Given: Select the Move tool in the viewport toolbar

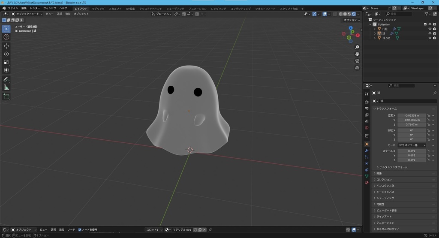Looking at the screenshot, I should click(6, 45).
